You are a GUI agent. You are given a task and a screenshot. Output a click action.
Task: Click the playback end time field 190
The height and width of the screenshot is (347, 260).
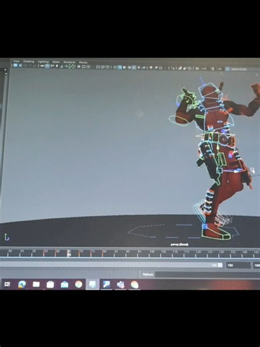click(x=238, y=266)
